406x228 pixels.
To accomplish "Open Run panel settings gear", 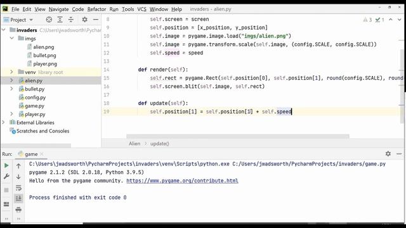I will tap(388, 154).
